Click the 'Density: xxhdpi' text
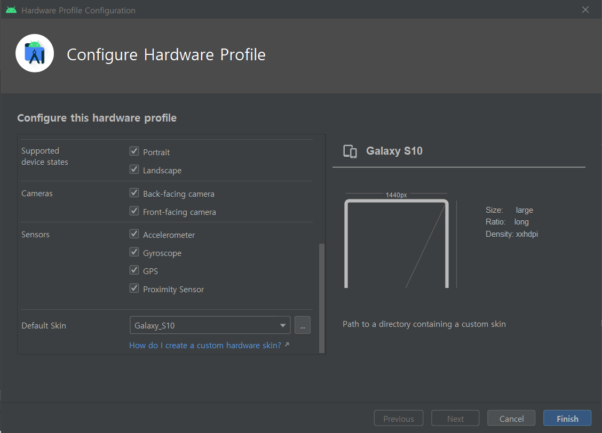 [511, 234]
